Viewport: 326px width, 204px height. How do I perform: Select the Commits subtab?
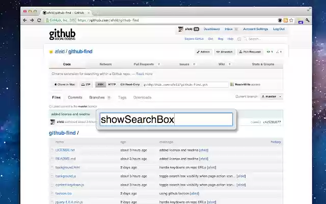pos(75,97)
